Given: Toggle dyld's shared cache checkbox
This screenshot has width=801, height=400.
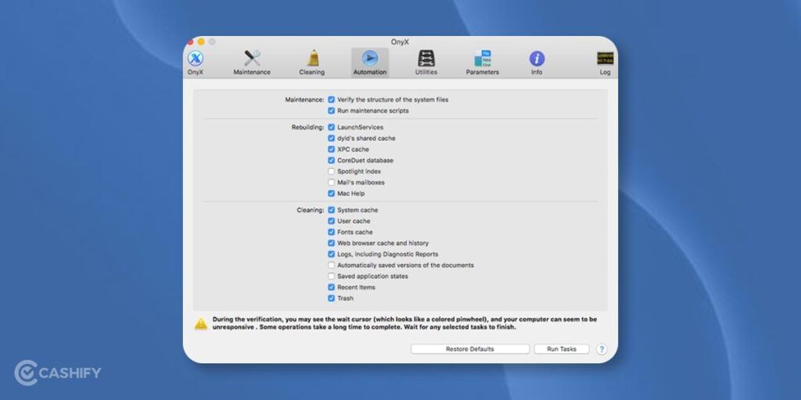Looking at the screenshot, I should (332, 138).
